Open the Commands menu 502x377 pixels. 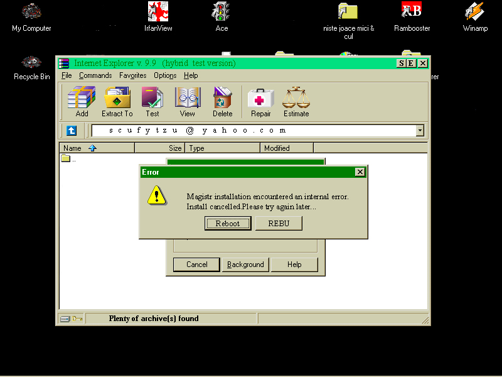pyautogui.click(x=95, y=75)
